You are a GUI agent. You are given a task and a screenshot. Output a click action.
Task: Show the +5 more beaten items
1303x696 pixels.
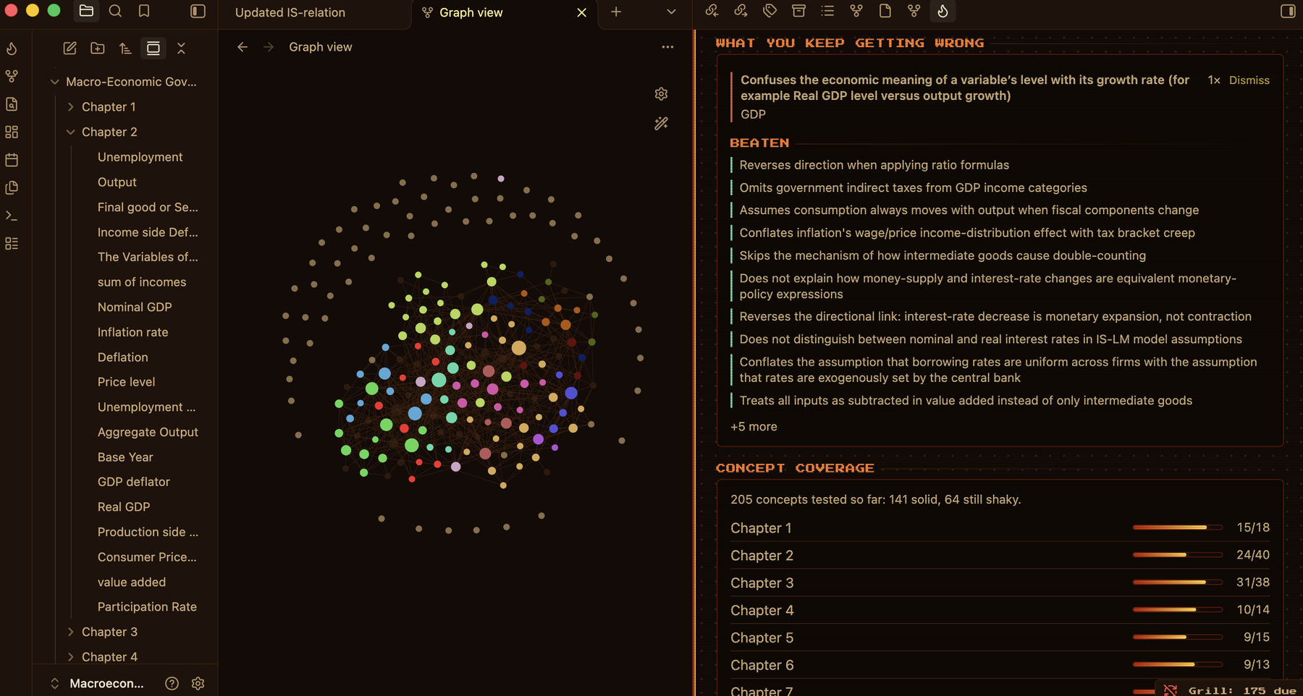tap(754, 427)
